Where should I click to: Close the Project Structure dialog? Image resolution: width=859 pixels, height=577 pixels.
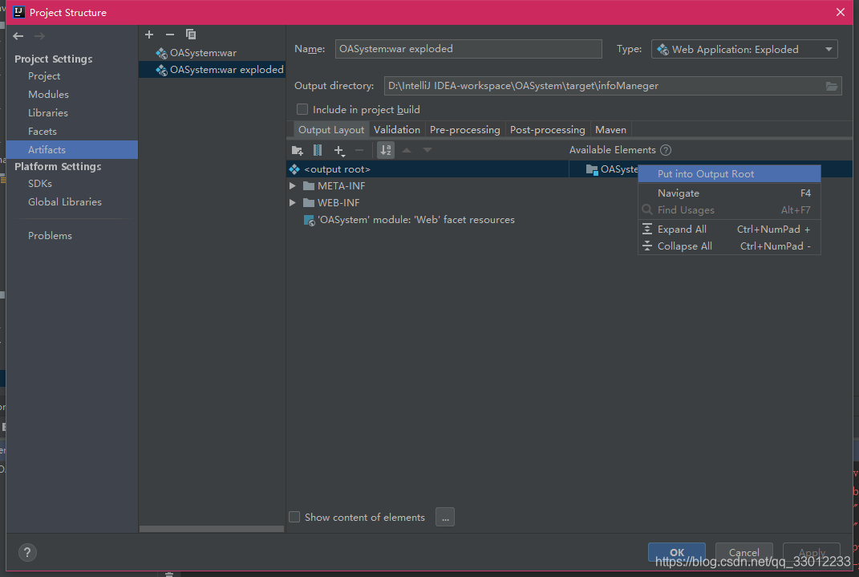tap(841, 12)
